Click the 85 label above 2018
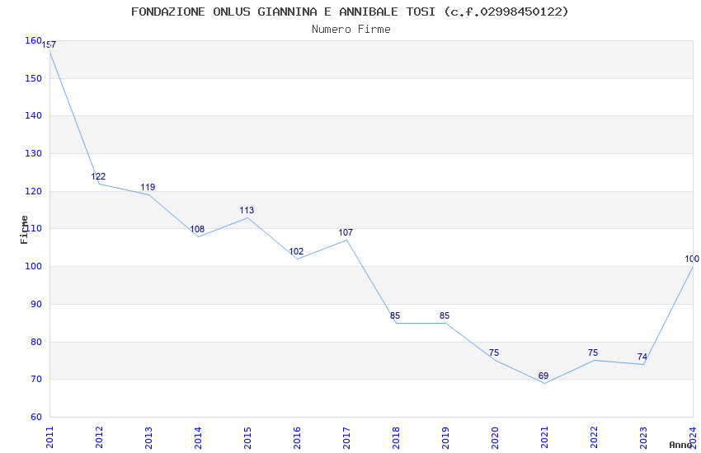The height and width of the screenshot is (453, 701). coord(395,316)
